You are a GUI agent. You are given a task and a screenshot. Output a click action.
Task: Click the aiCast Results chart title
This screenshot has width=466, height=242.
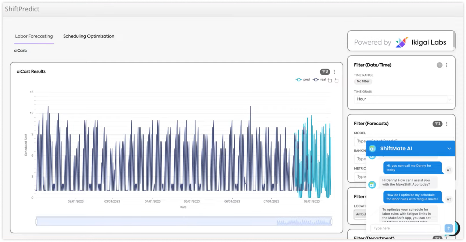point(31,72)
